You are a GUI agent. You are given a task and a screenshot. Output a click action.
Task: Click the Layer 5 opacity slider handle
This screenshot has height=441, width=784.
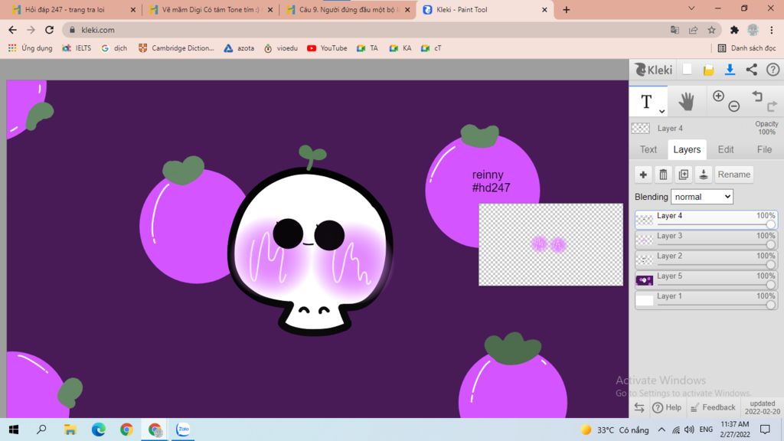(770, 285)
